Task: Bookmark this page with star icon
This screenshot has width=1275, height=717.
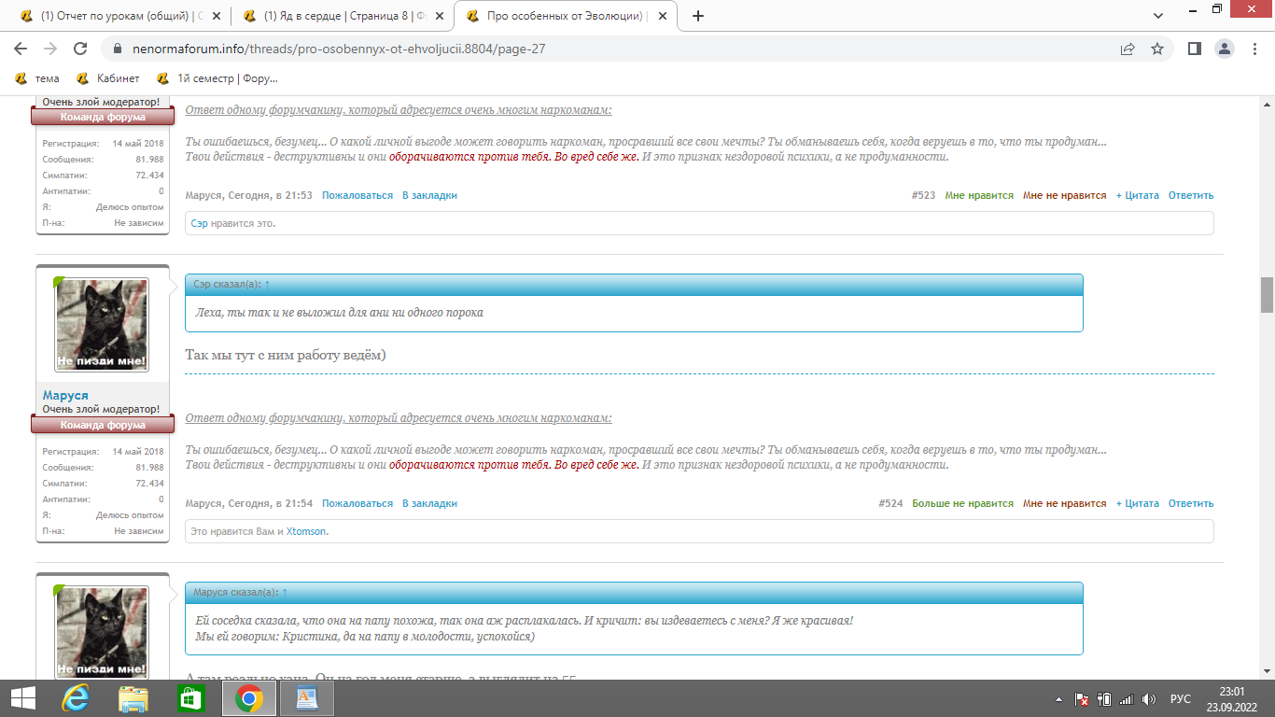Action: click(1157, 49)
